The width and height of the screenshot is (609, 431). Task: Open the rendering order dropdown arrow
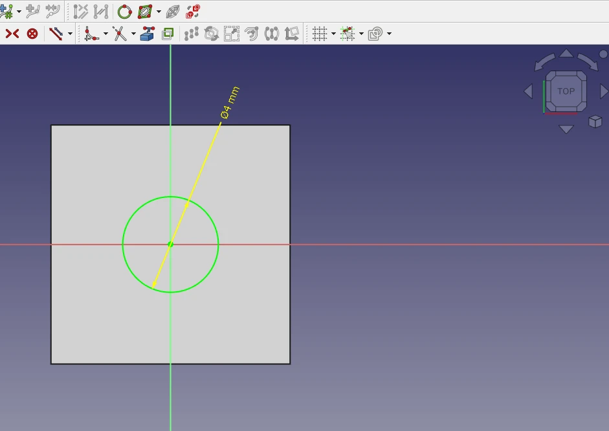[389, 34]
